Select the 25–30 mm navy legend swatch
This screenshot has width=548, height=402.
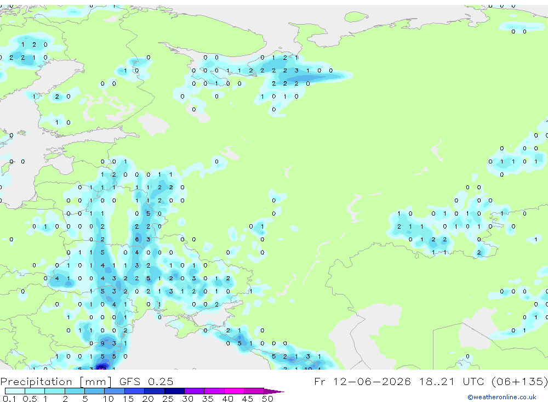174,391
